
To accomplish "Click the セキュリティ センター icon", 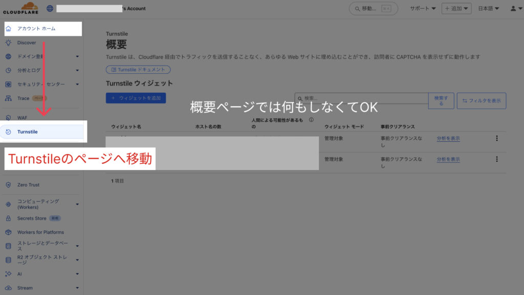I will 8,85.
